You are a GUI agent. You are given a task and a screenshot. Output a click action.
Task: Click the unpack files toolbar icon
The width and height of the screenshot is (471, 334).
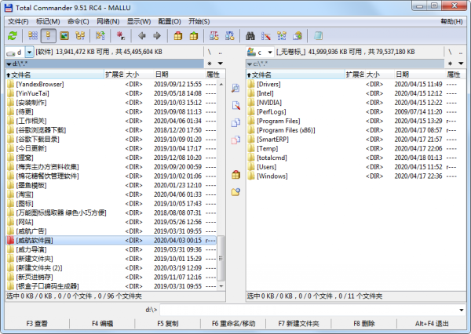(x=194, y=36)
